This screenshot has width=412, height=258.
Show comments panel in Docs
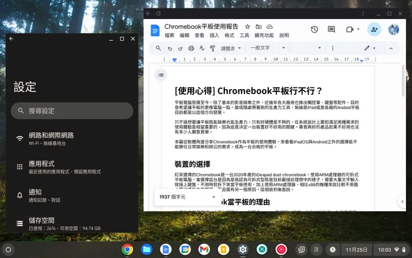331,30
